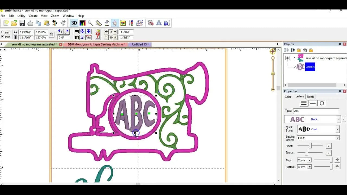Adjust the Slant slider
This screenshot has width=347, height=195.
(x=310, y=146)
